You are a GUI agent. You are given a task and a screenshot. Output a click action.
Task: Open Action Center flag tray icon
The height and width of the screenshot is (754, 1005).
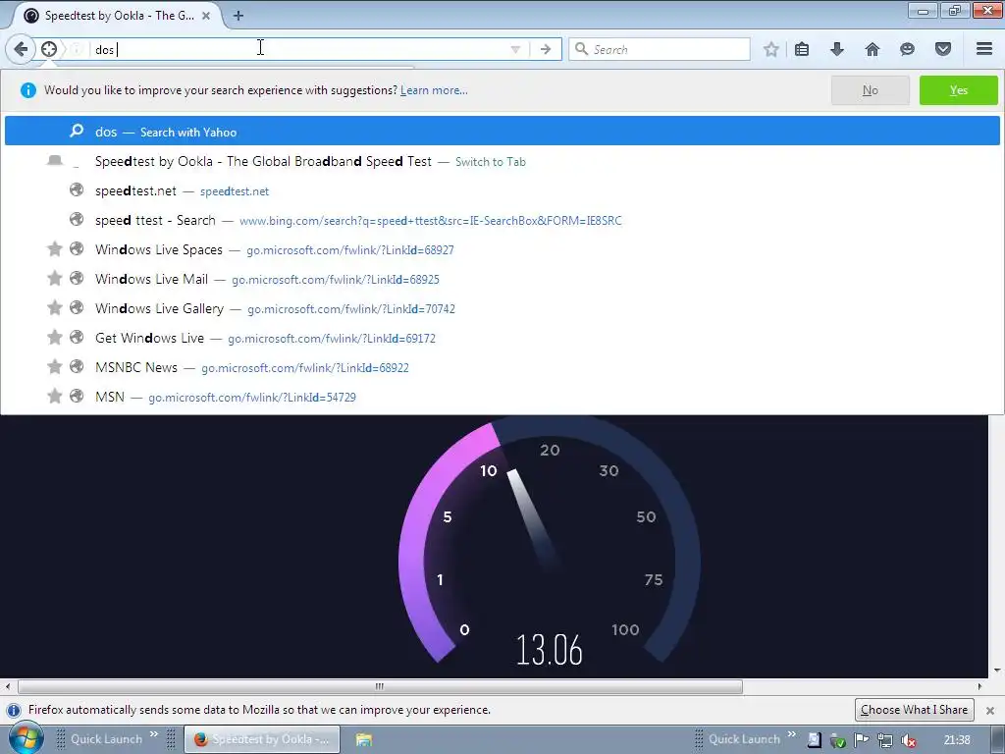tap(861, 740)
